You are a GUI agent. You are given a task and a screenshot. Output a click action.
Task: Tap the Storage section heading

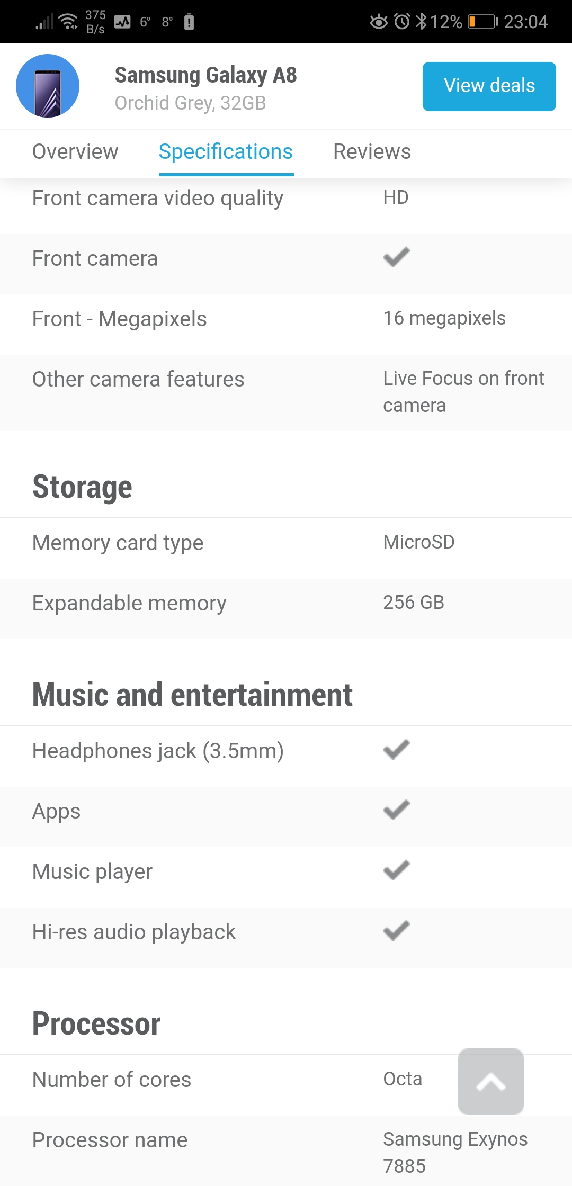point(82,487)
